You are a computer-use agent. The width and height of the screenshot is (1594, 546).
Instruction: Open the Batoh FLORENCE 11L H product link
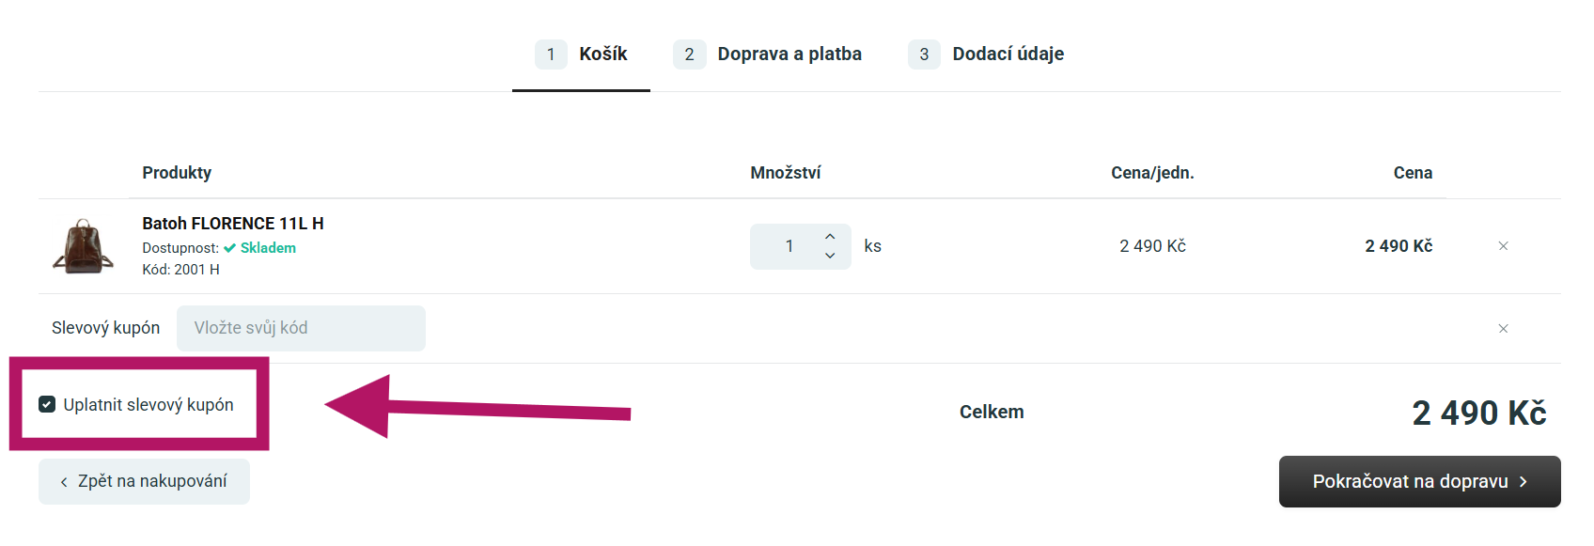coord(233,224)
